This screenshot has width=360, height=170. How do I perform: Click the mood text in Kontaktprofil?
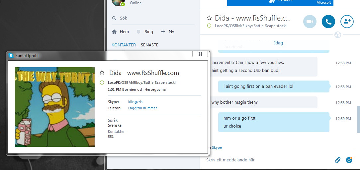[142, 83]
